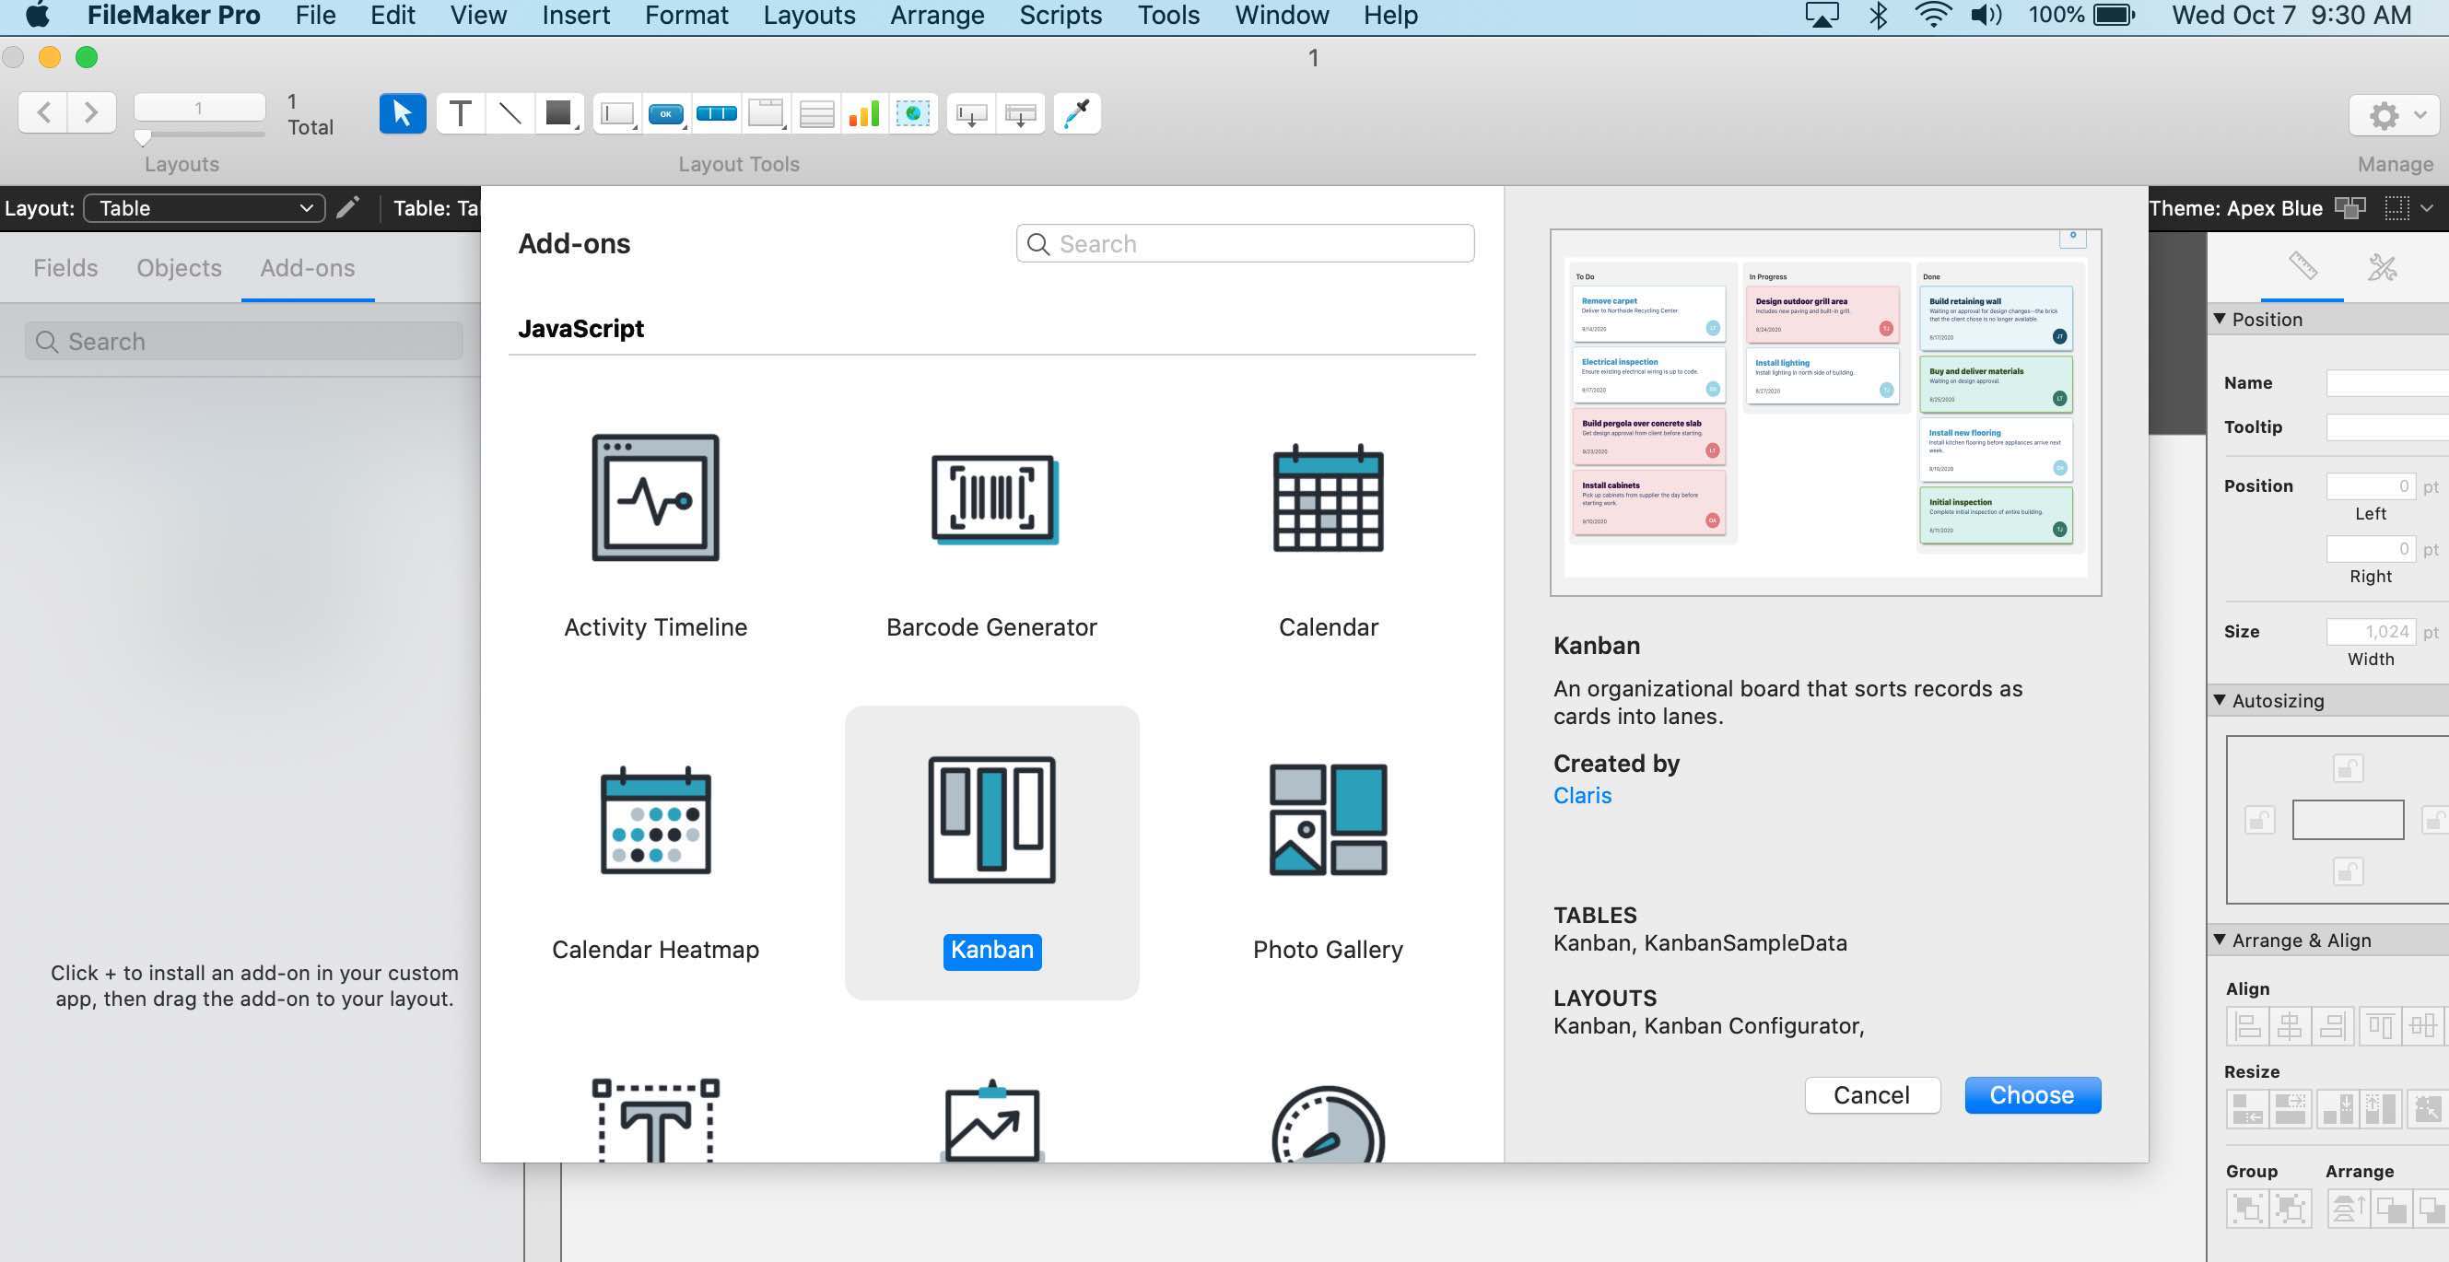Open the Arrange menu in menu bar
2449x1262 pixels.
(936, 16)
